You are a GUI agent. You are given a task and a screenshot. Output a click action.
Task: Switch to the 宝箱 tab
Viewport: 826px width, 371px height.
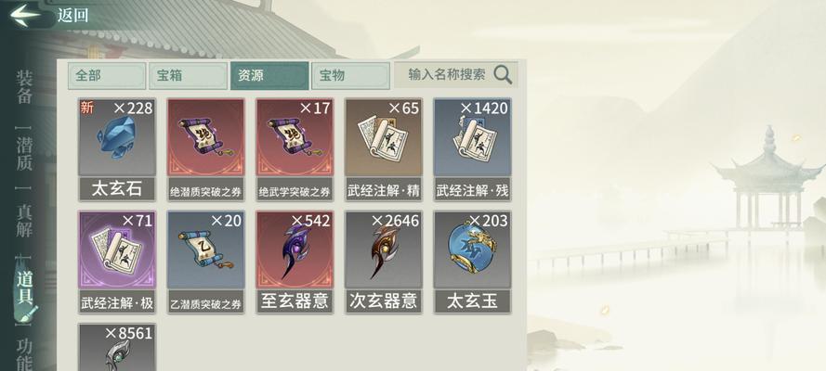click(x=188, y=76)
